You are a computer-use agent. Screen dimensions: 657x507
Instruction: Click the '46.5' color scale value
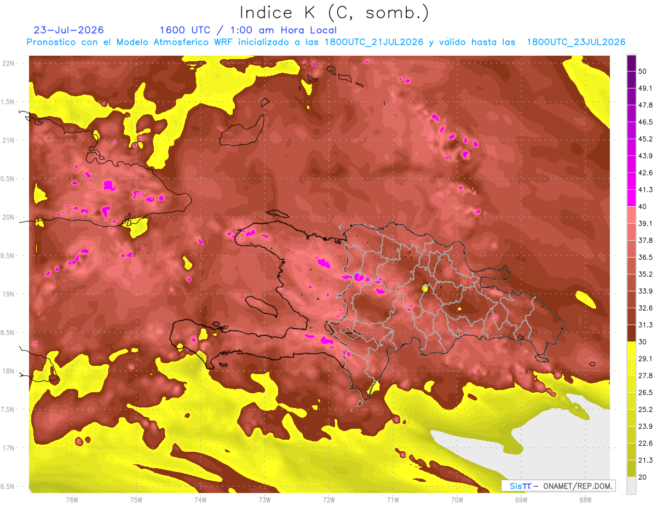pos(646,122)
